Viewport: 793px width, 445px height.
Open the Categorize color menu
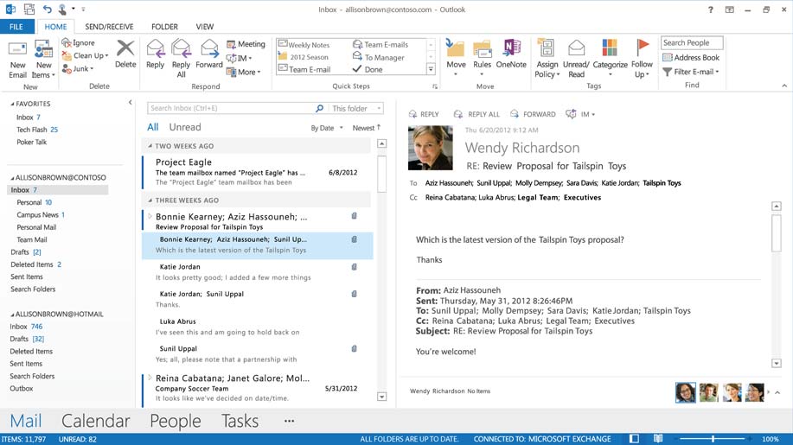pyautogui.click(x=610, y=58)
